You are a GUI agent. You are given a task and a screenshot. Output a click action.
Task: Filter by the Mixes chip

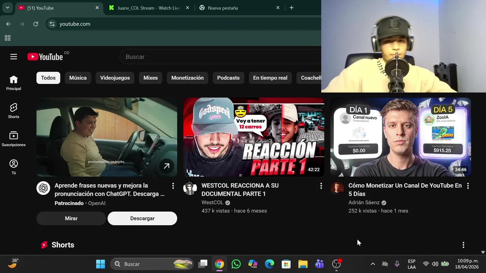point(150,78)
